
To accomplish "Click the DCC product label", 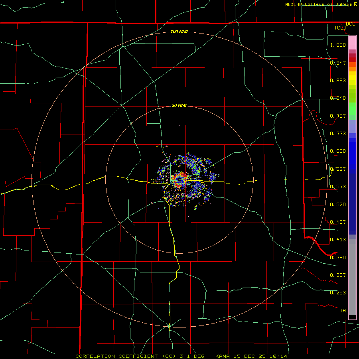I will coord(350,24).
